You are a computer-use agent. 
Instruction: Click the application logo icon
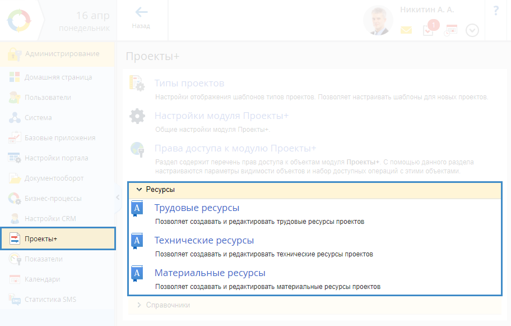(20, 20)
